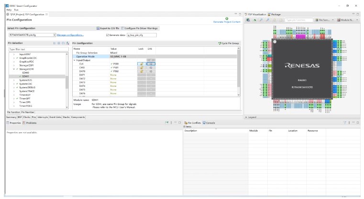The width and height of the screenshot is (364, 199).
Task: Click the Pin Conflicts tab icon
Action: coord(186,123)
